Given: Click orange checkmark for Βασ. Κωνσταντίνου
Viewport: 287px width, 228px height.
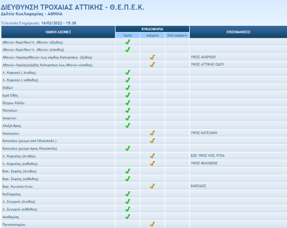Looking at the screenshot, I should pos(152,186).
